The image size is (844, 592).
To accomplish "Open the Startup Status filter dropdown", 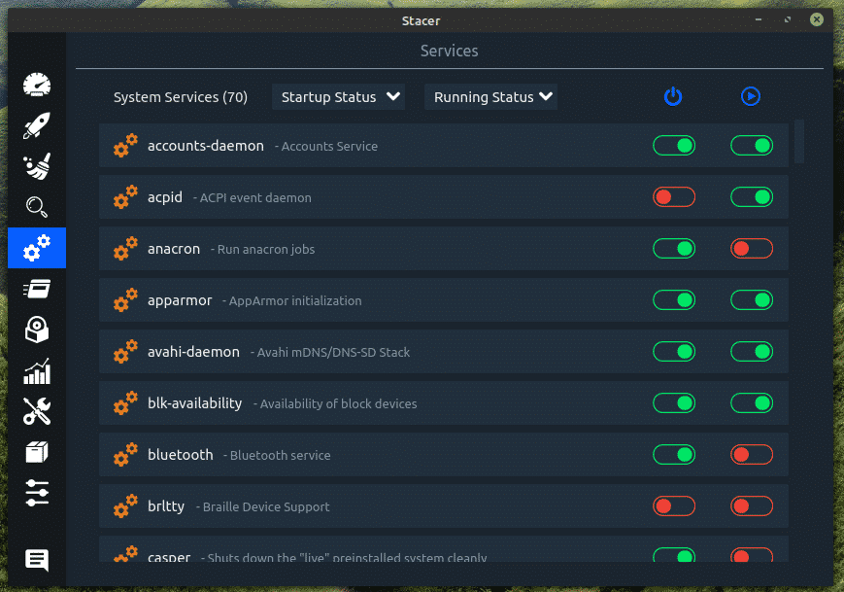I will tap(339, 97).
